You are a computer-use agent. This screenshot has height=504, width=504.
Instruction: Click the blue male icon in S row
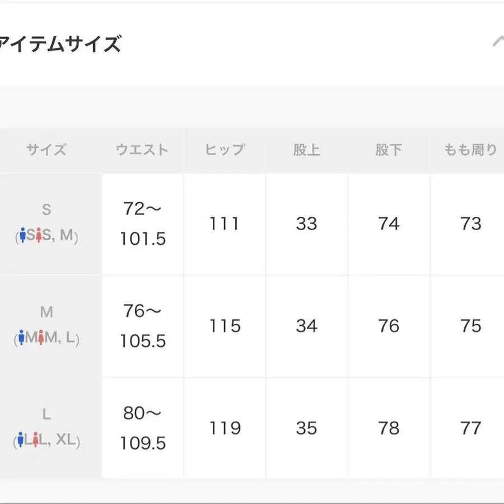click(22, 236)
